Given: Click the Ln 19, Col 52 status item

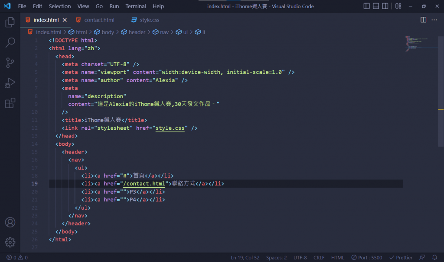Looking at the screenshot, I should (245, 258).
